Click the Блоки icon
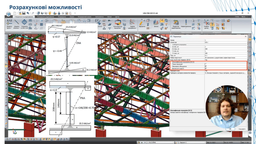Screen dimensions: 256x144 [156, 23]
